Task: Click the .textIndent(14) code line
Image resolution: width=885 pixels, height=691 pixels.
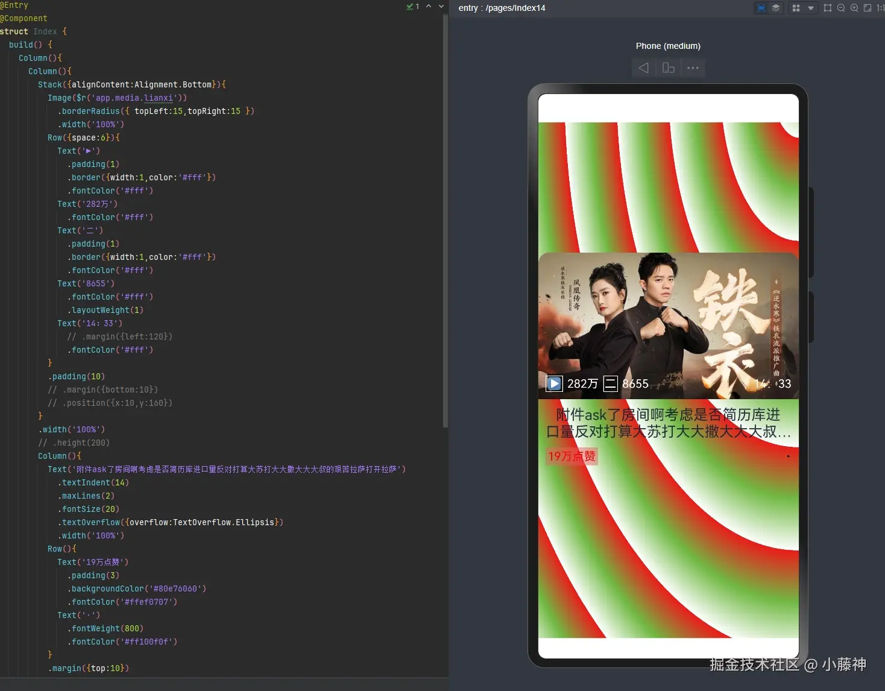Action: (93, 482)
